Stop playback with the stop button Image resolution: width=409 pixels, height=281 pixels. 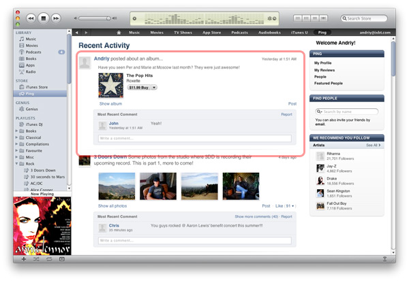[44, 18]
